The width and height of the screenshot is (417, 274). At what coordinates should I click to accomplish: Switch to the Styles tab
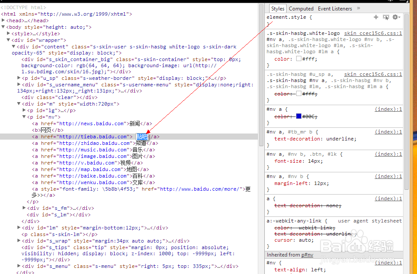(x=278, y=9)
